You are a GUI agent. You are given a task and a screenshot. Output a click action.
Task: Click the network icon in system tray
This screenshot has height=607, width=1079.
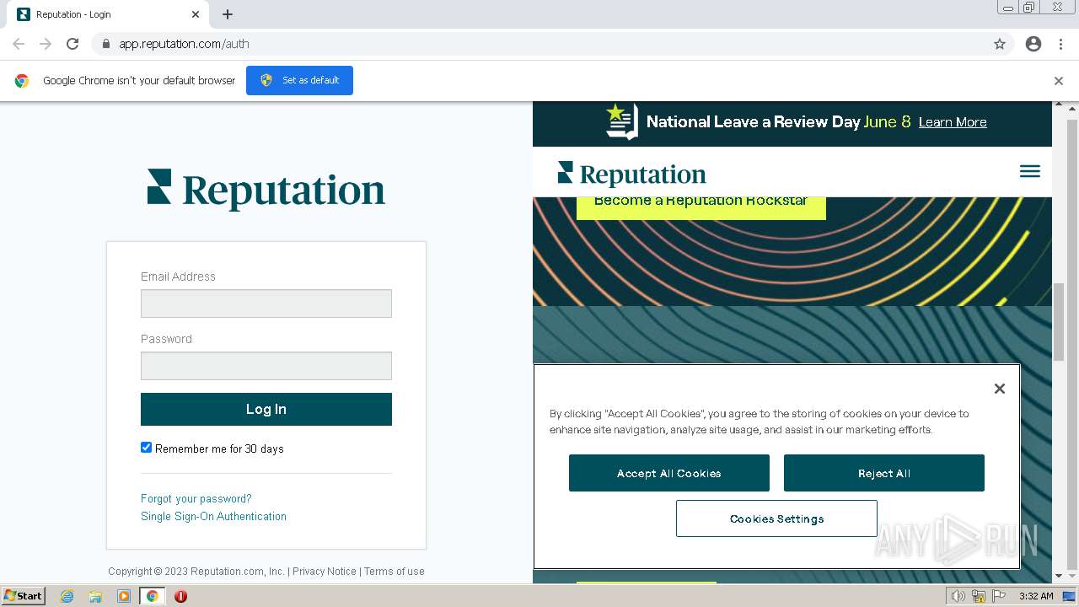coord(979,596)
